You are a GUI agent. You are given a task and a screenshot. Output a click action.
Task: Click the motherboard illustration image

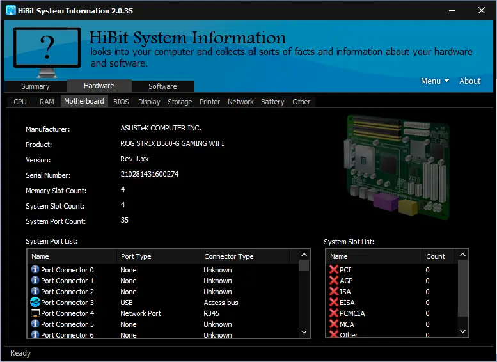[x=397, y=168]
